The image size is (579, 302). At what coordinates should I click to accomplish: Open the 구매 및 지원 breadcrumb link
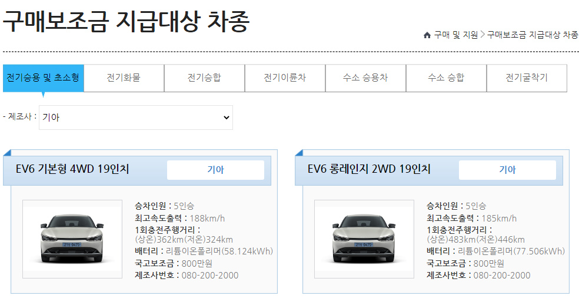[455, 35]
